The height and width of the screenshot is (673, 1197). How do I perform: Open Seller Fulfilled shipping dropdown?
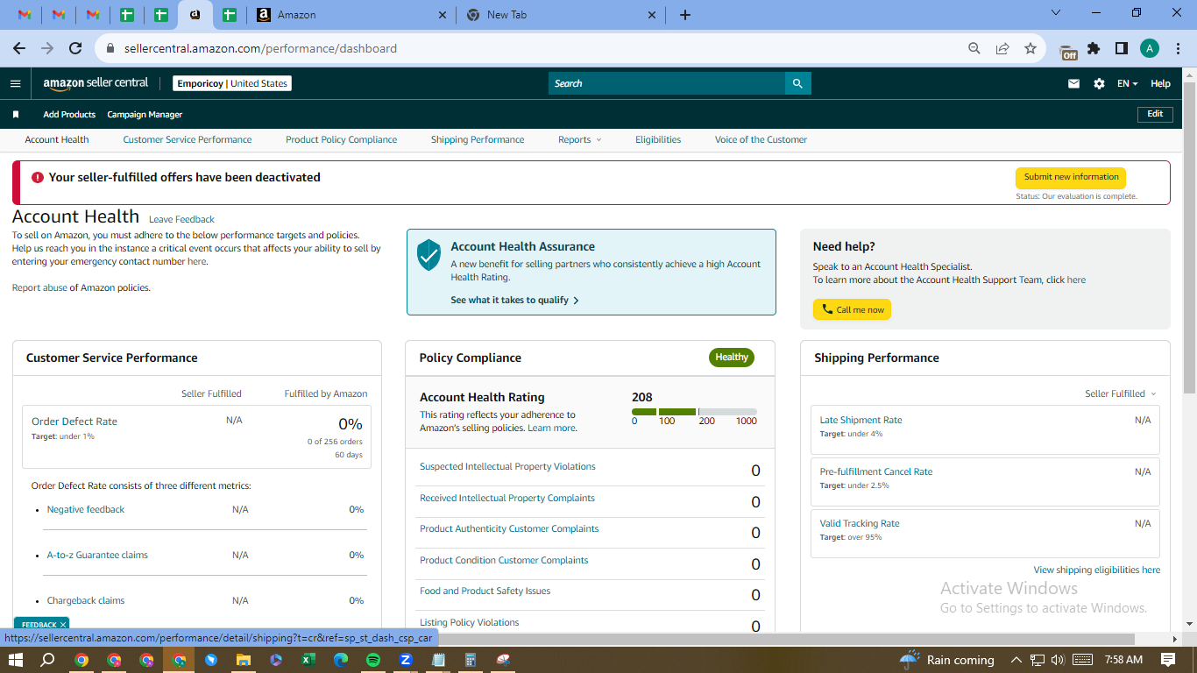pos(1121,393)
